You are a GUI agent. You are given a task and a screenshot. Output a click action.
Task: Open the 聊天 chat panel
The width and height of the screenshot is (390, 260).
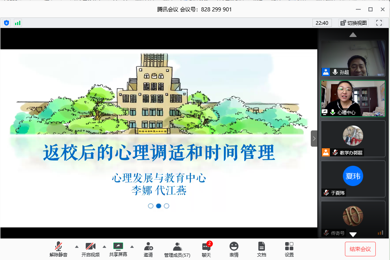[206, 249]
